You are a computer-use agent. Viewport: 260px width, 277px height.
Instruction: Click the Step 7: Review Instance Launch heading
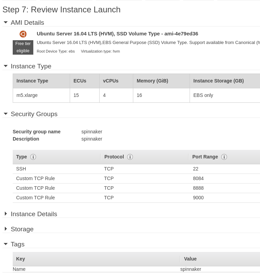point(61,10)
